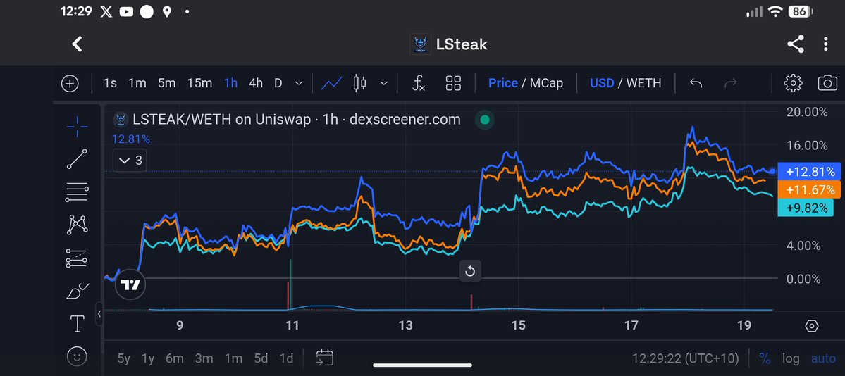845x376 pixels.
Task: Tap the share icon
Action: click(x=796, y=44)
